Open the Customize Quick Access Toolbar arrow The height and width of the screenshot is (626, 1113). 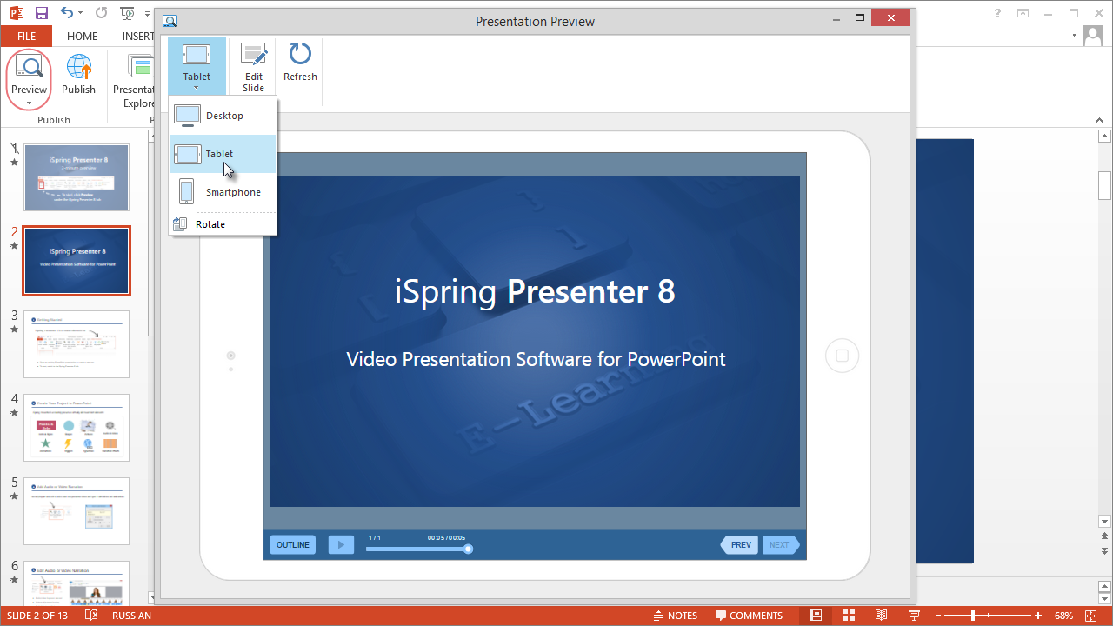pos(148,14)
